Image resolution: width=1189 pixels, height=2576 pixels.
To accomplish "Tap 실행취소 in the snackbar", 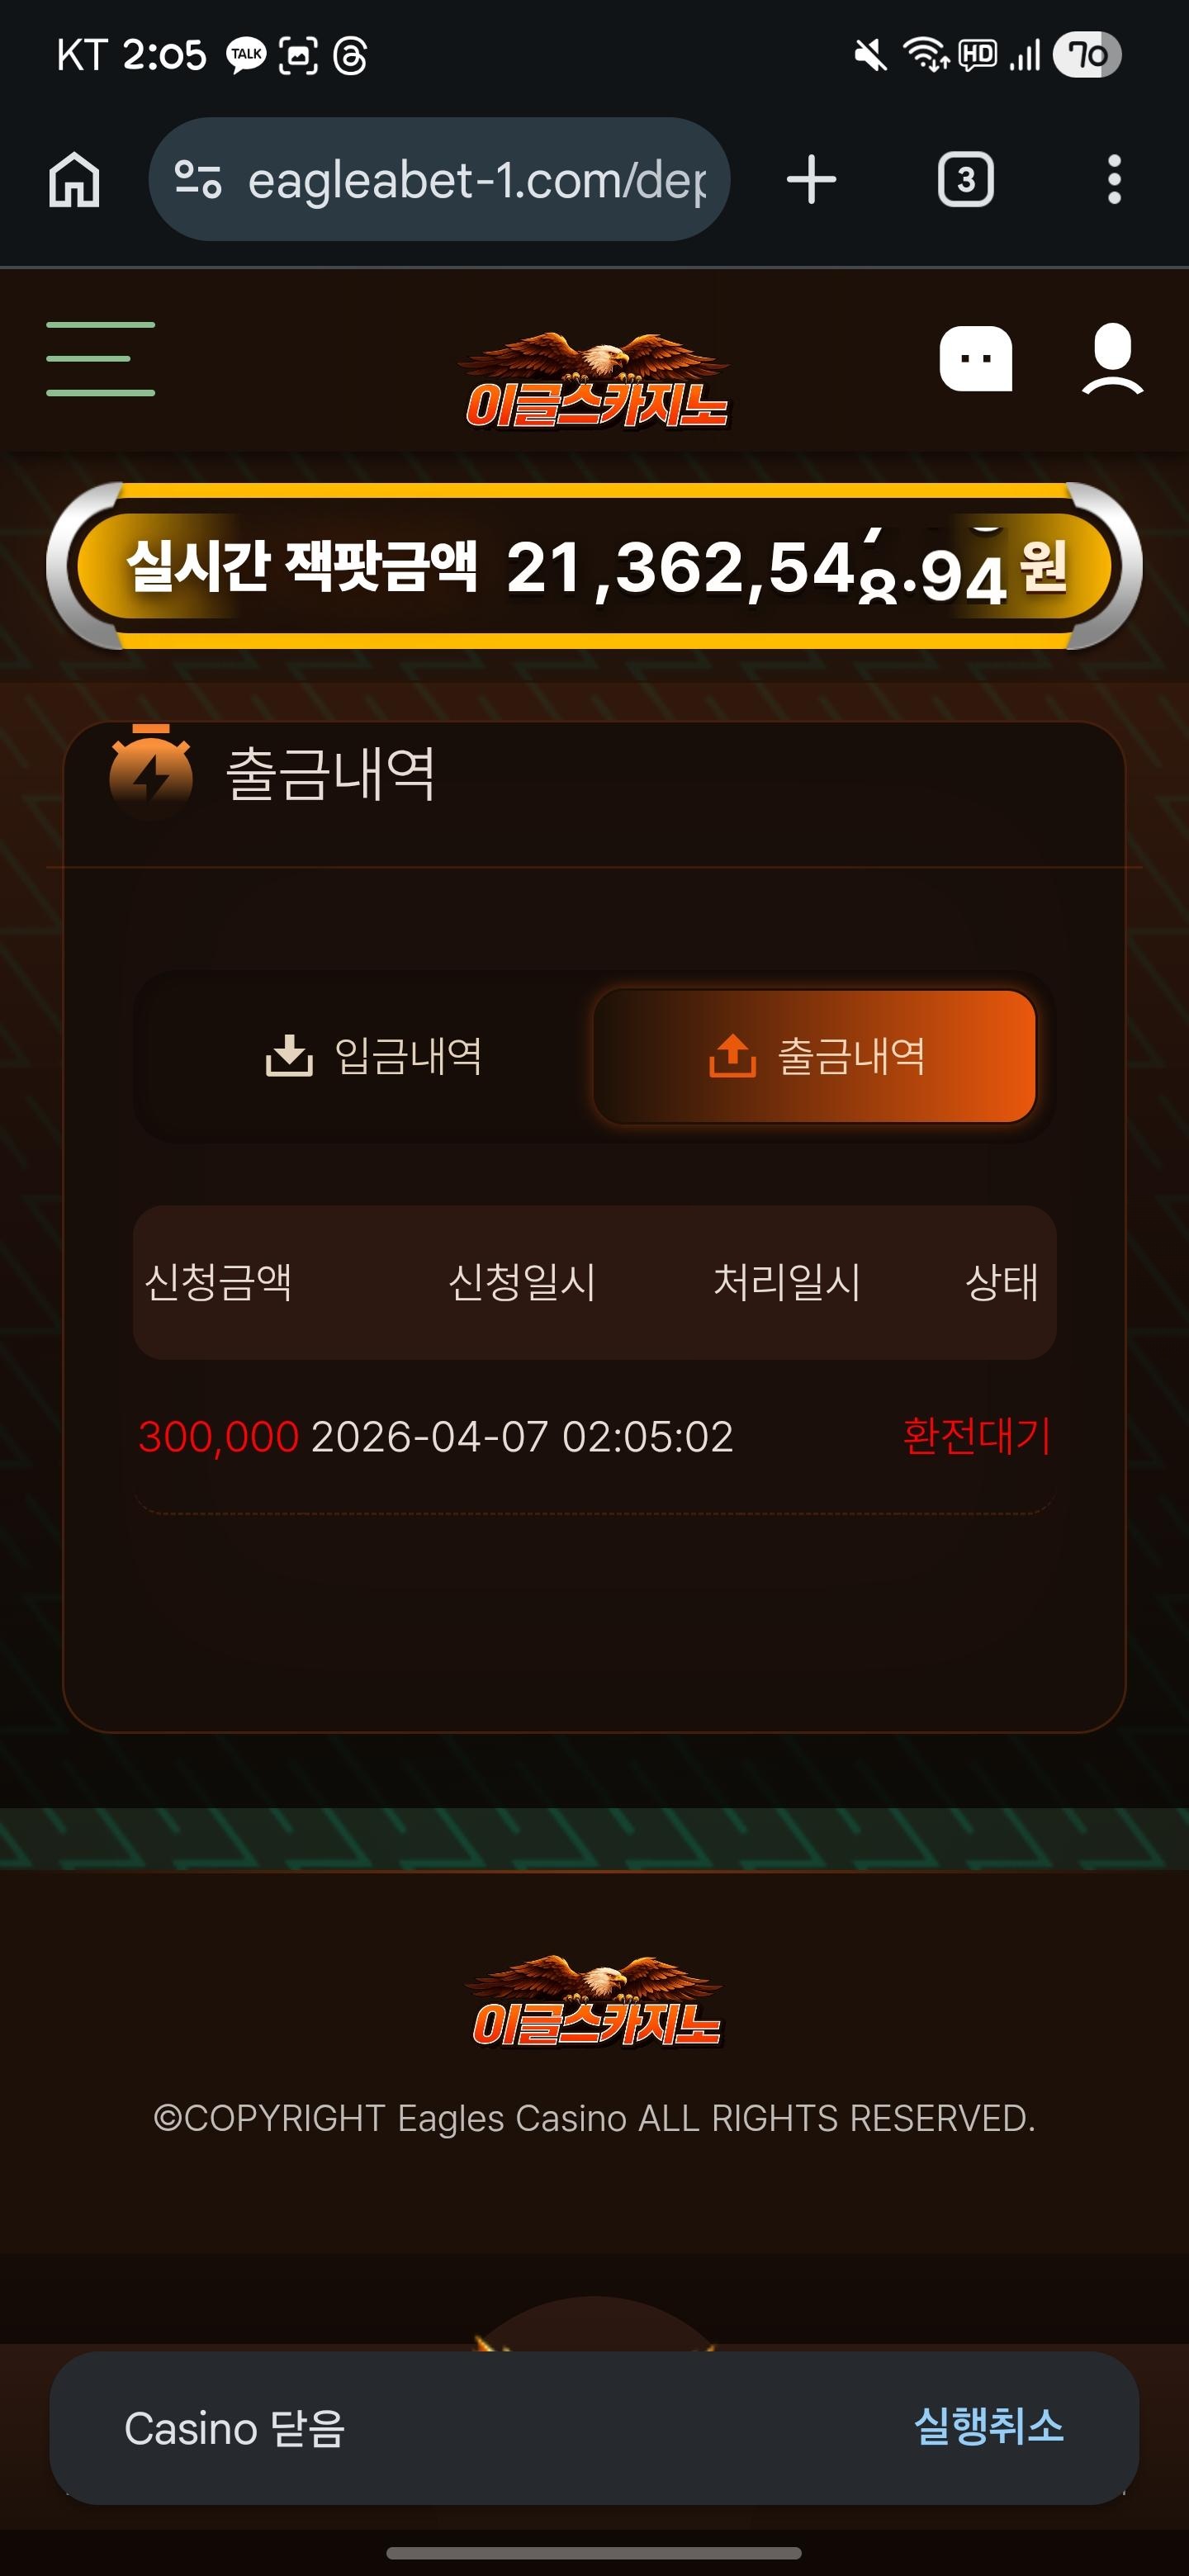I will 988,2426.
